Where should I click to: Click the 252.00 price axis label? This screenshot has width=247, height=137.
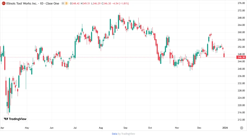241,47
